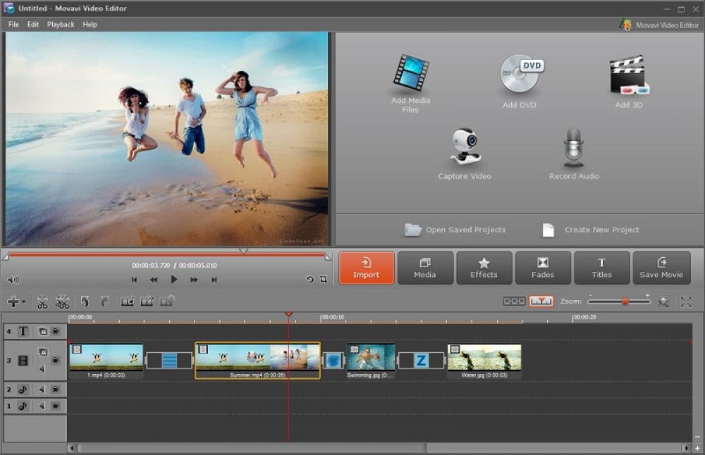
Task: Switch to the Effects tab
Action: coord(484,268)
